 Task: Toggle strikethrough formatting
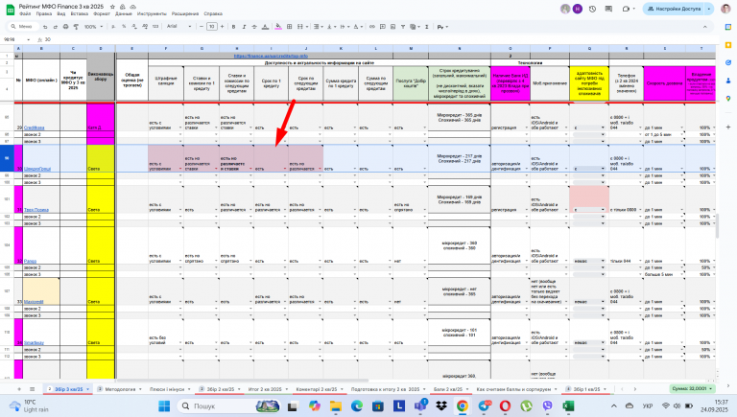pyautogui.click(x=254, y=27)
